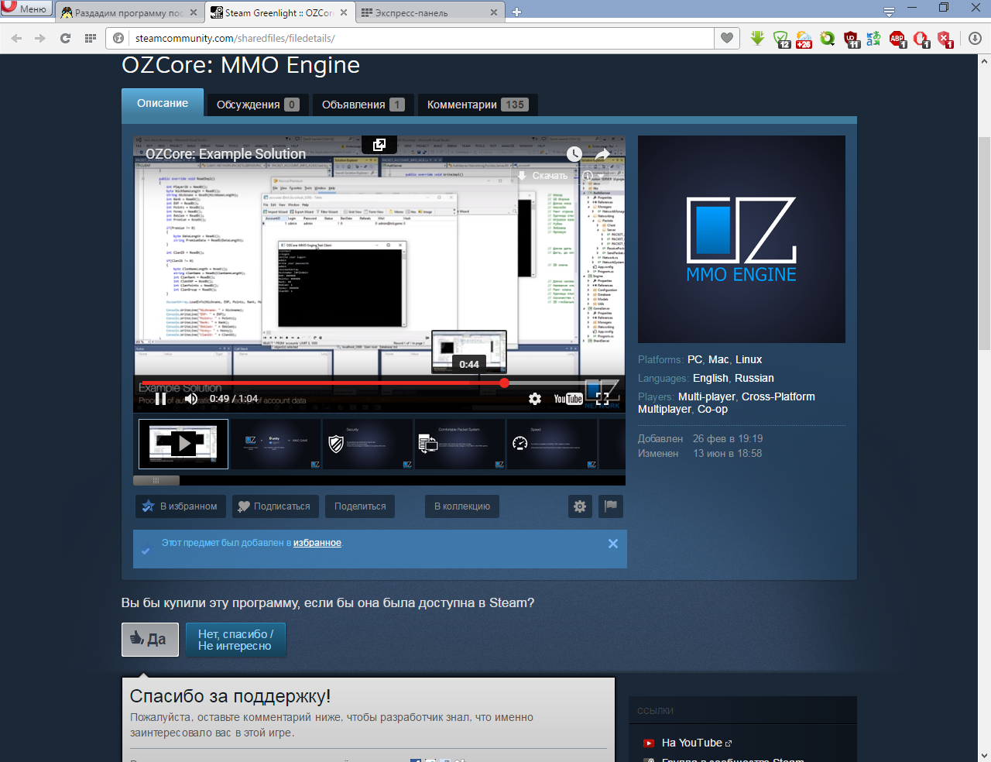Open the Opera 'Меню' button

(26, 9)
